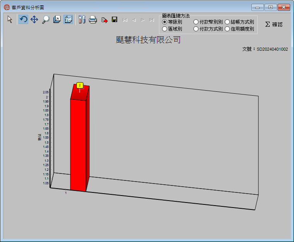Click the document number SD20240401002
The width and height of the screenshot is (294, 242).
[x=272, y=49]
